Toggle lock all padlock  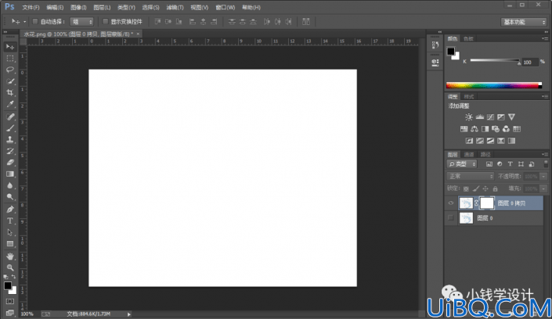[496, 189]
